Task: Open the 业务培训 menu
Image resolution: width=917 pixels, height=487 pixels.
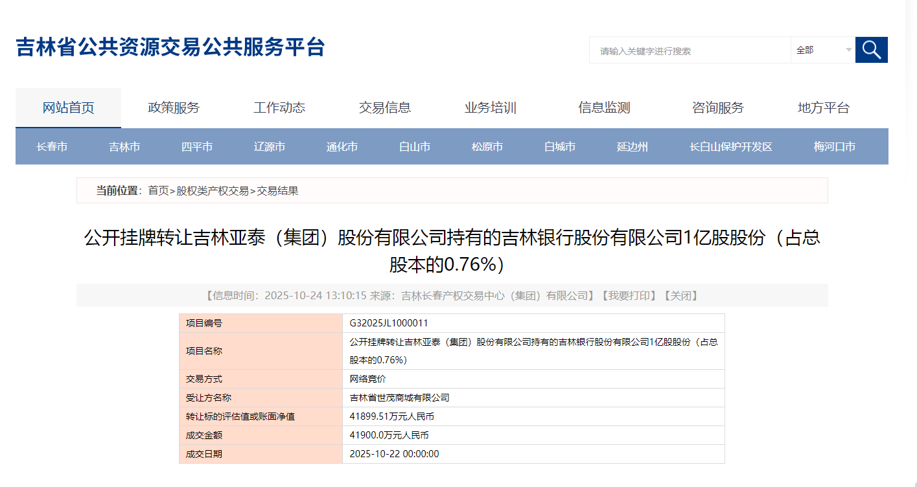Action: pos(491,108)
